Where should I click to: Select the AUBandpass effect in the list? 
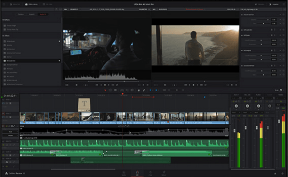31,41
